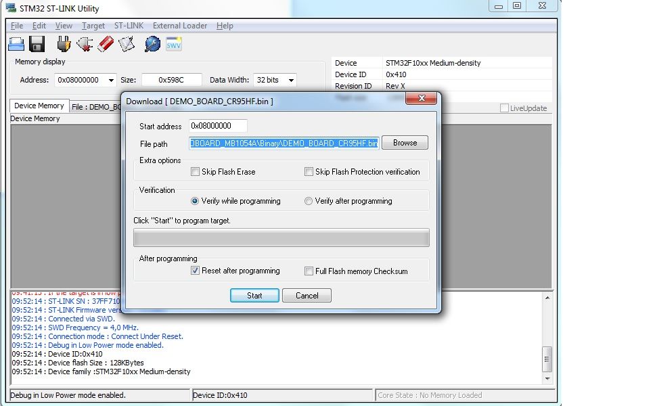Screen dimensions: 655x406
Task: Select Verify while programming option
Action: point(195,201)
